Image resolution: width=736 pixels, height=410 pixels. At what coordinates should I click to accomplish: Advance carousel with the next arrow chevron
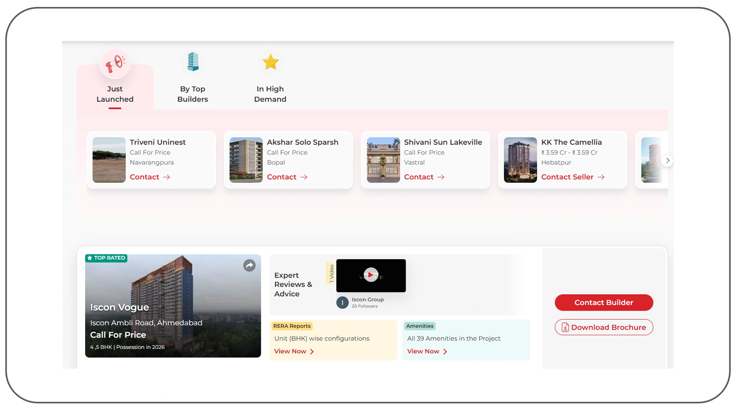[668, 161]
